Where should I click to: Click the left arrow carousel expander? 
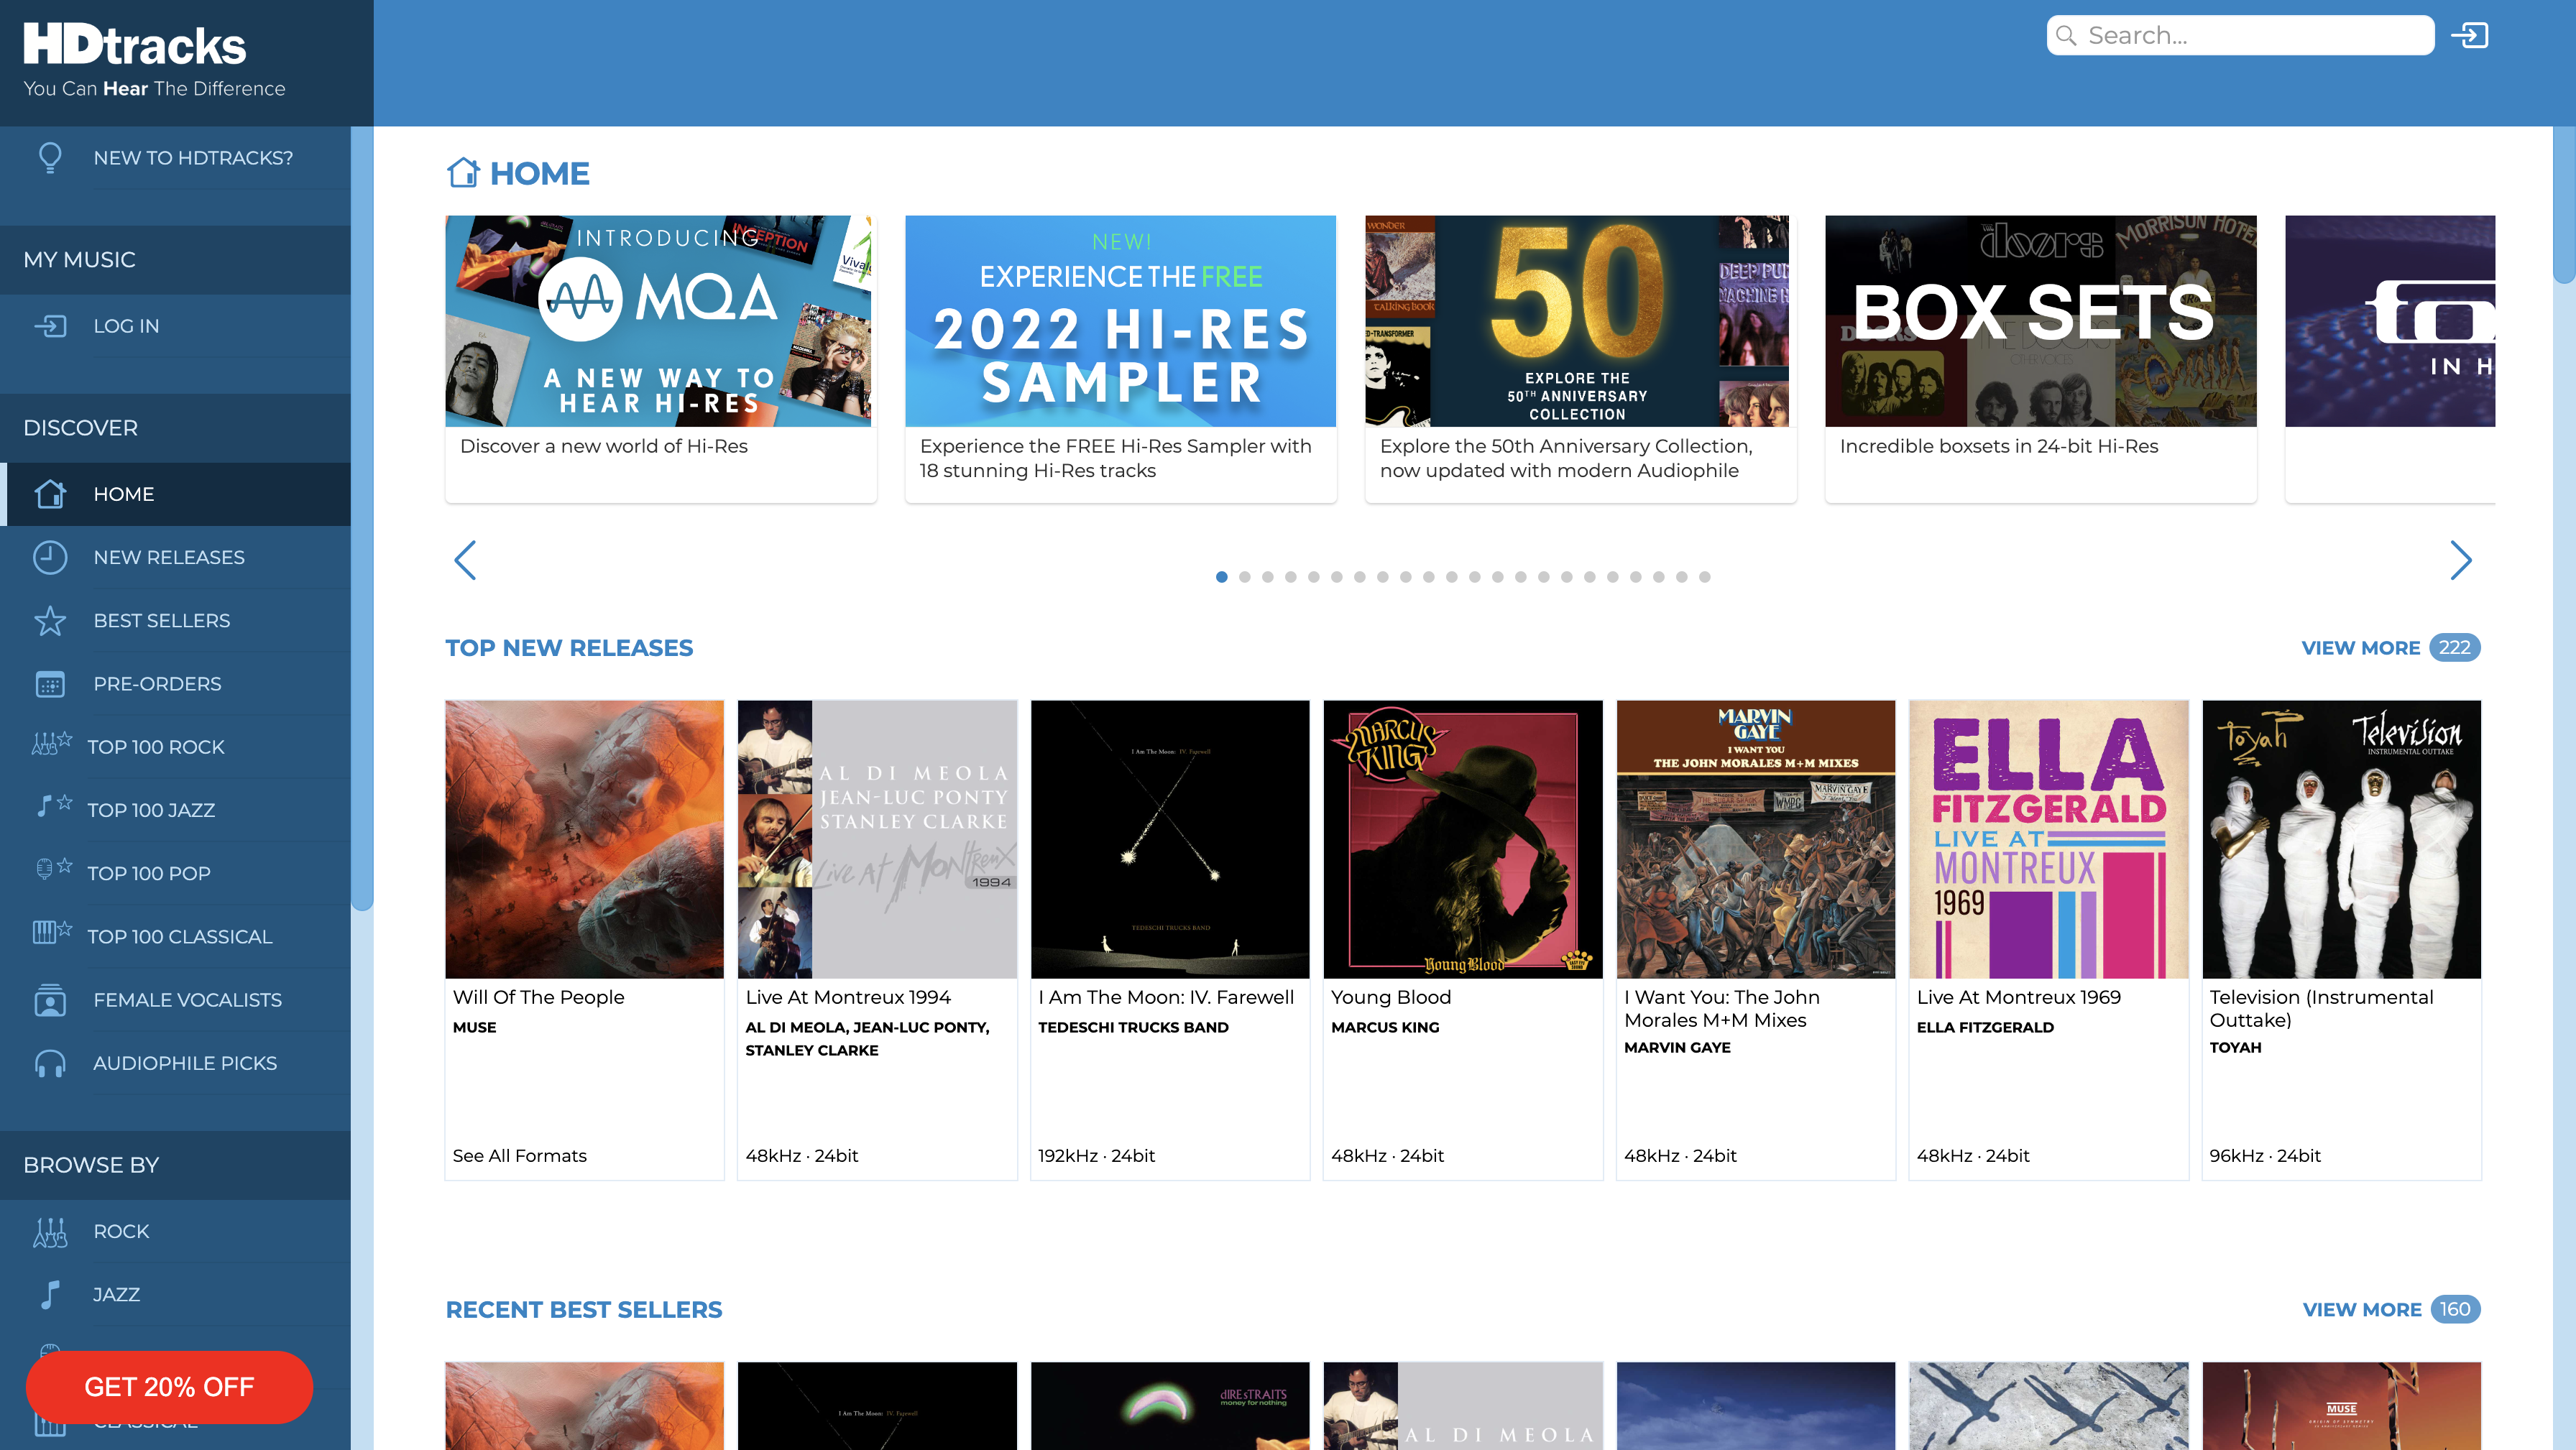coord(464,559)
